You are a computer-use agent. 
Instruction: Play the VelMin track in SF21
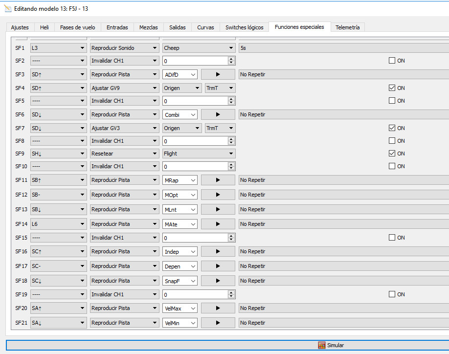[218, 323]
